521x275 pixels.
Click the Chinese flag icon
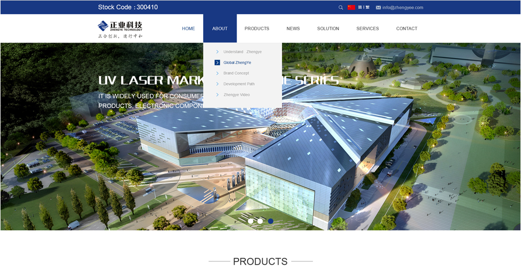click(x=351, y=7)
